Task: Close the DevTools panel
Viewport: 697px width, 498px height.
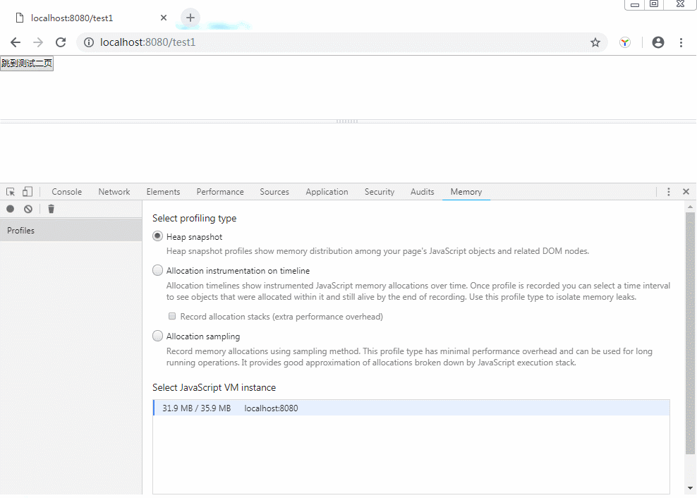Action: click(686, 192)
